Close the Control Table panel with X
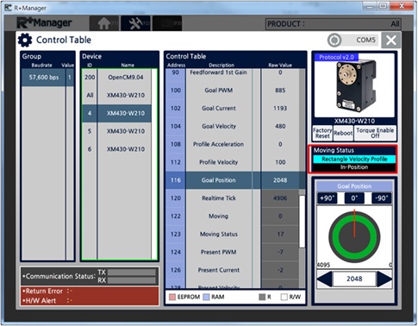418x326 pixels. [391, 41]
